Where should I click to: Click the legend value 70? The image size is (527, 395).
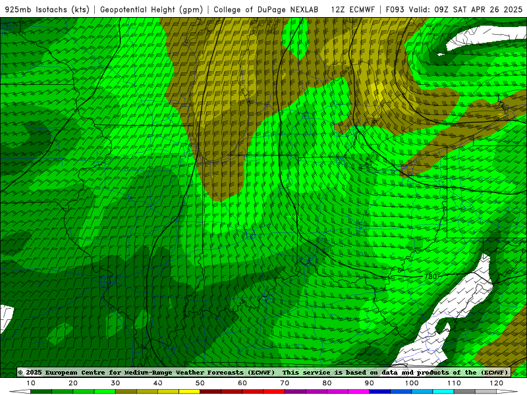click(285, 383)
